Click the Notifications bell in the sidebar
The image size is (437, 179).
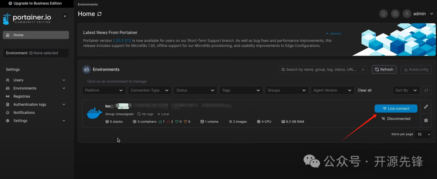(x=8, y=112)
